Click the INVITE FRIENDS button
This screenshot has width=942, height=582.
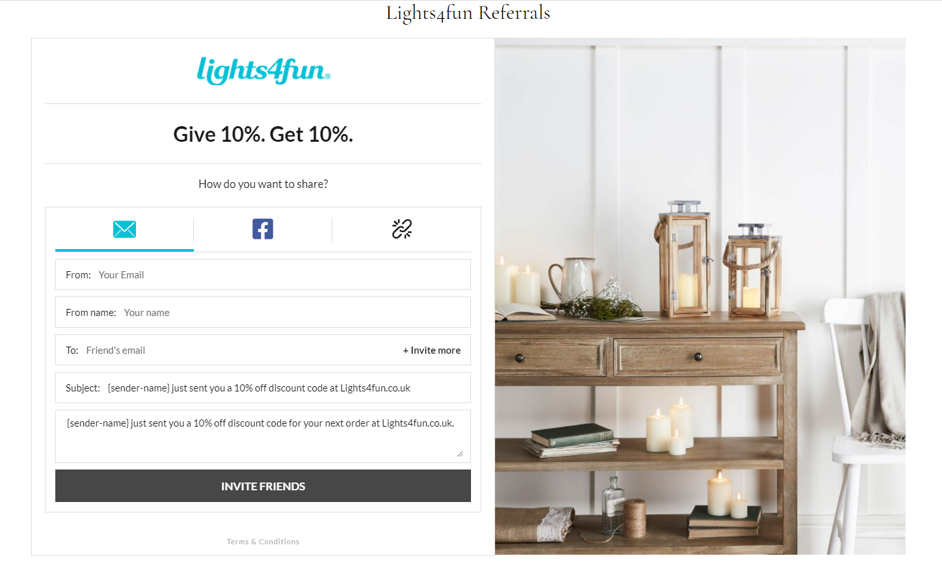[263, 486]
